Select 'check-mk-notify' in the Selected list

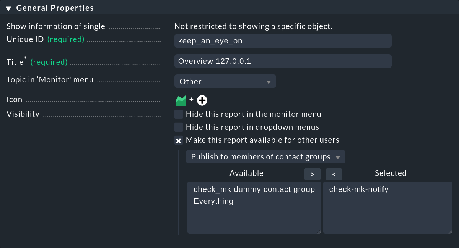click(x=359, y=189)
